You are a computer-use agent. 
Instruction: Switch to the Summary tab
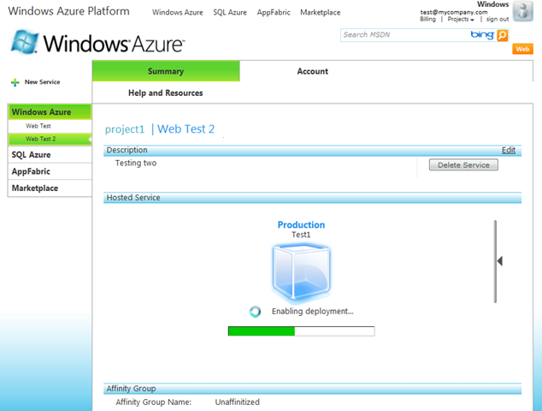166,71
